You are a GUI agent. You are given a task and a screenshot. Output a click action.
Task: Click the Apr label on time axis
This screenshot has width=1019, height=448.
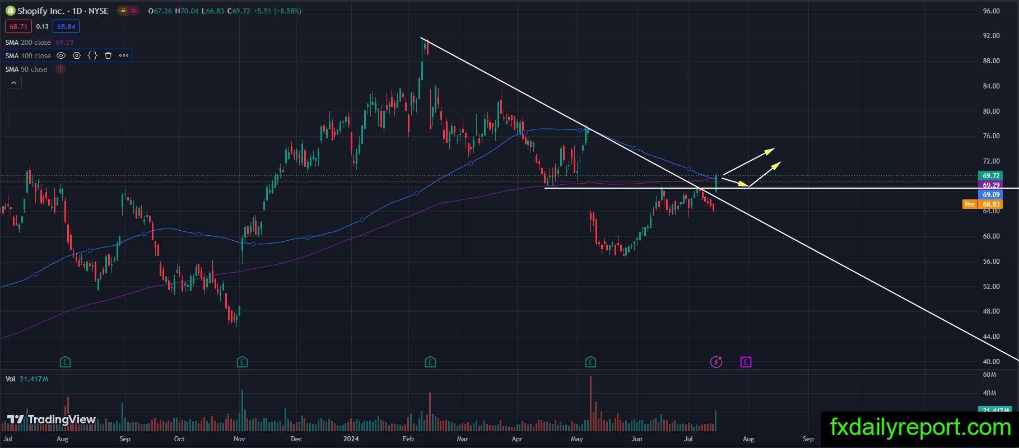point(517,439)
